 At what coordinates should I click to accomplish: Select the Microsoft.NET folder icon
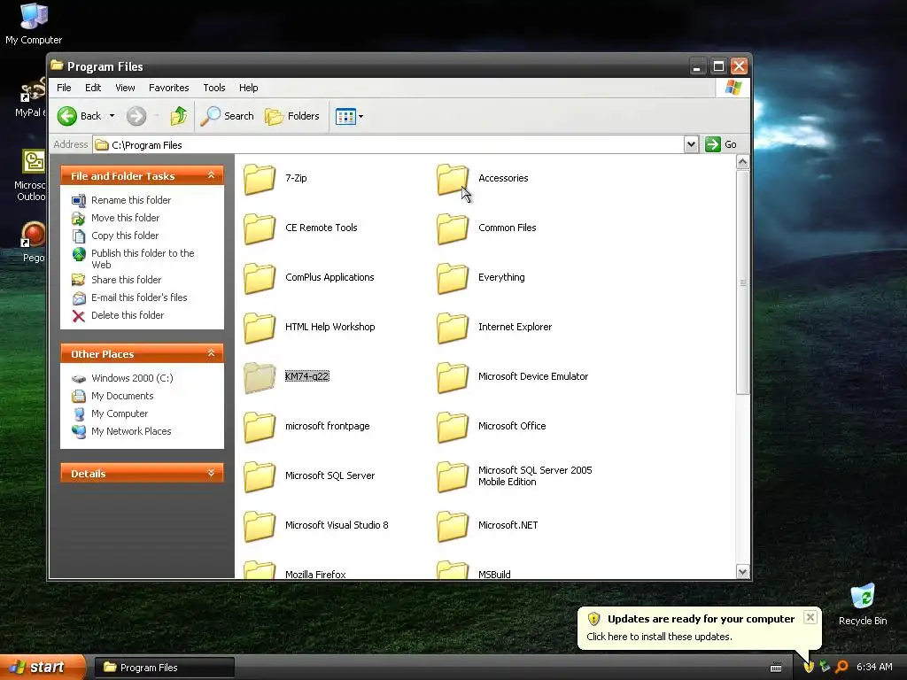coord(453,526)
